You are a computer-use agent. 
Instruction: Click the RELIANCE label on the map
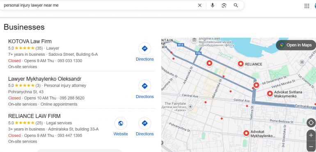pos(253,64)
